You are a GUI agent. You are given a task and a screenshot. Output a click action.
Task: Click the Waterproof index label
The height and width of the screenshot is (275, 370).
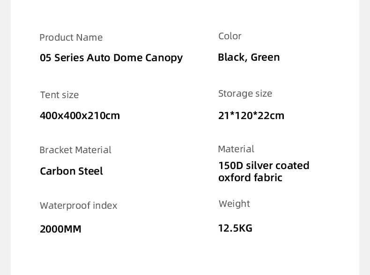(x=78, y=205)
